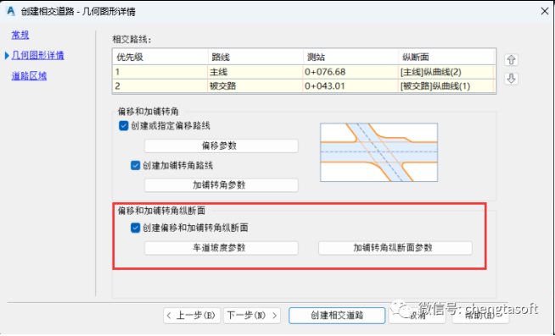Go back with 上一步(B) button
The height and width of the screenshot is (336, 555).
click(x=192, y=316)
